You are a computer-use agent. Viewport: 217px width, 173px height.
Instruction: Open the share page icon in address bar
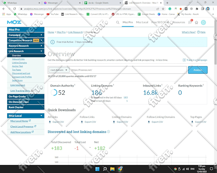click(158, 9)
